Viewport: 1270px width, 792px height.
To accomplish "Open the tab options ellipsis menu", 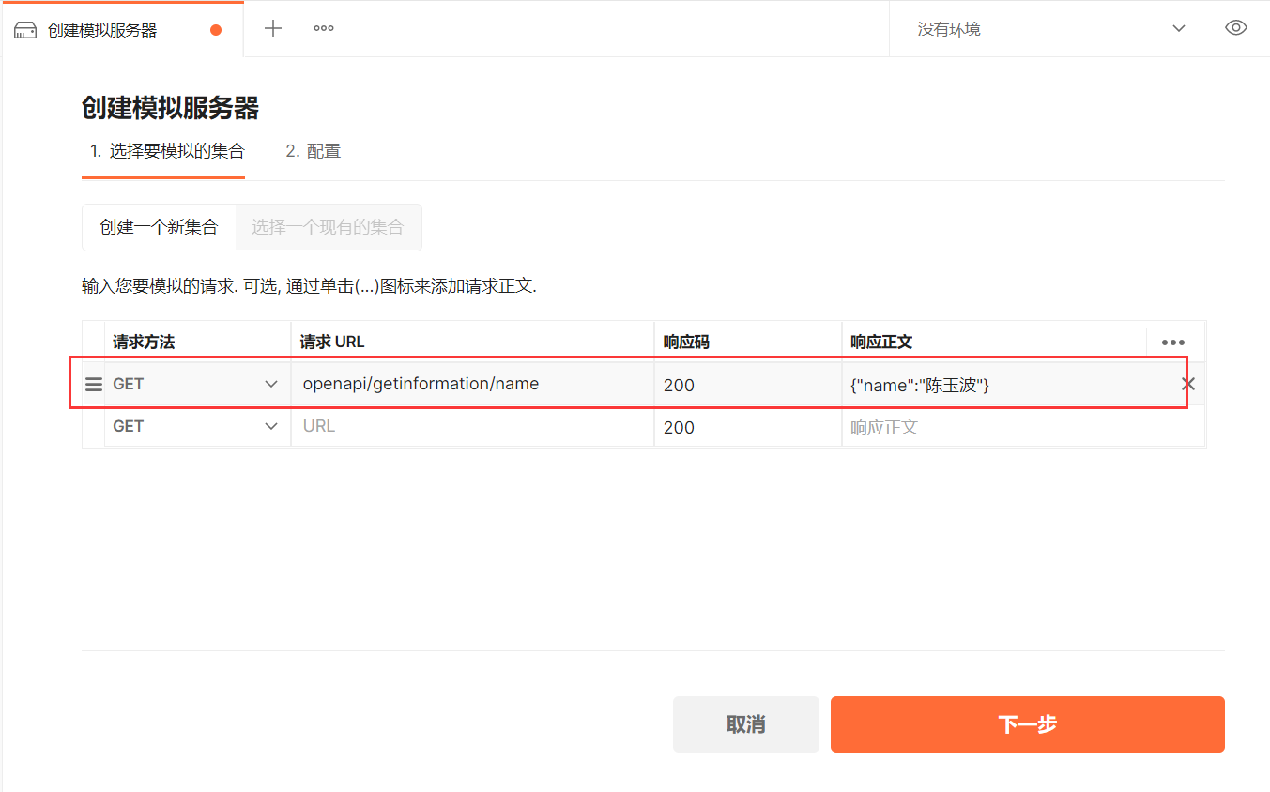I will click(x=324, y=29).
